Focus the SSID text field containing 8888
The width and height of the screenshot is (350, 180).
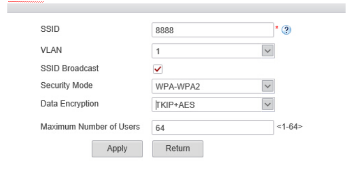point(213,30)
